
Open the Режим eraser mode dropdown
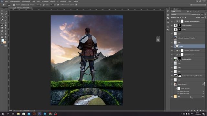tap(25, 5)
